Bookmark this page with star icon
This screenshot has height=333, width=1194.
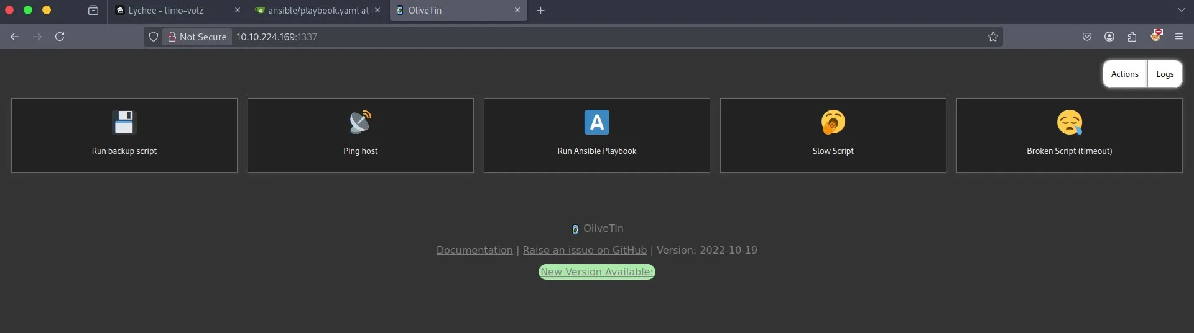pyautogui.click(x=993, y=37)
